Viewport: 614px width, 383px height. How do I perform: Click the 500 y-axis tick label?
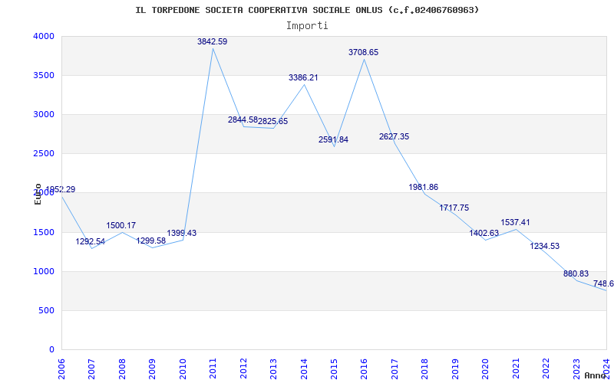coord(45,311)
